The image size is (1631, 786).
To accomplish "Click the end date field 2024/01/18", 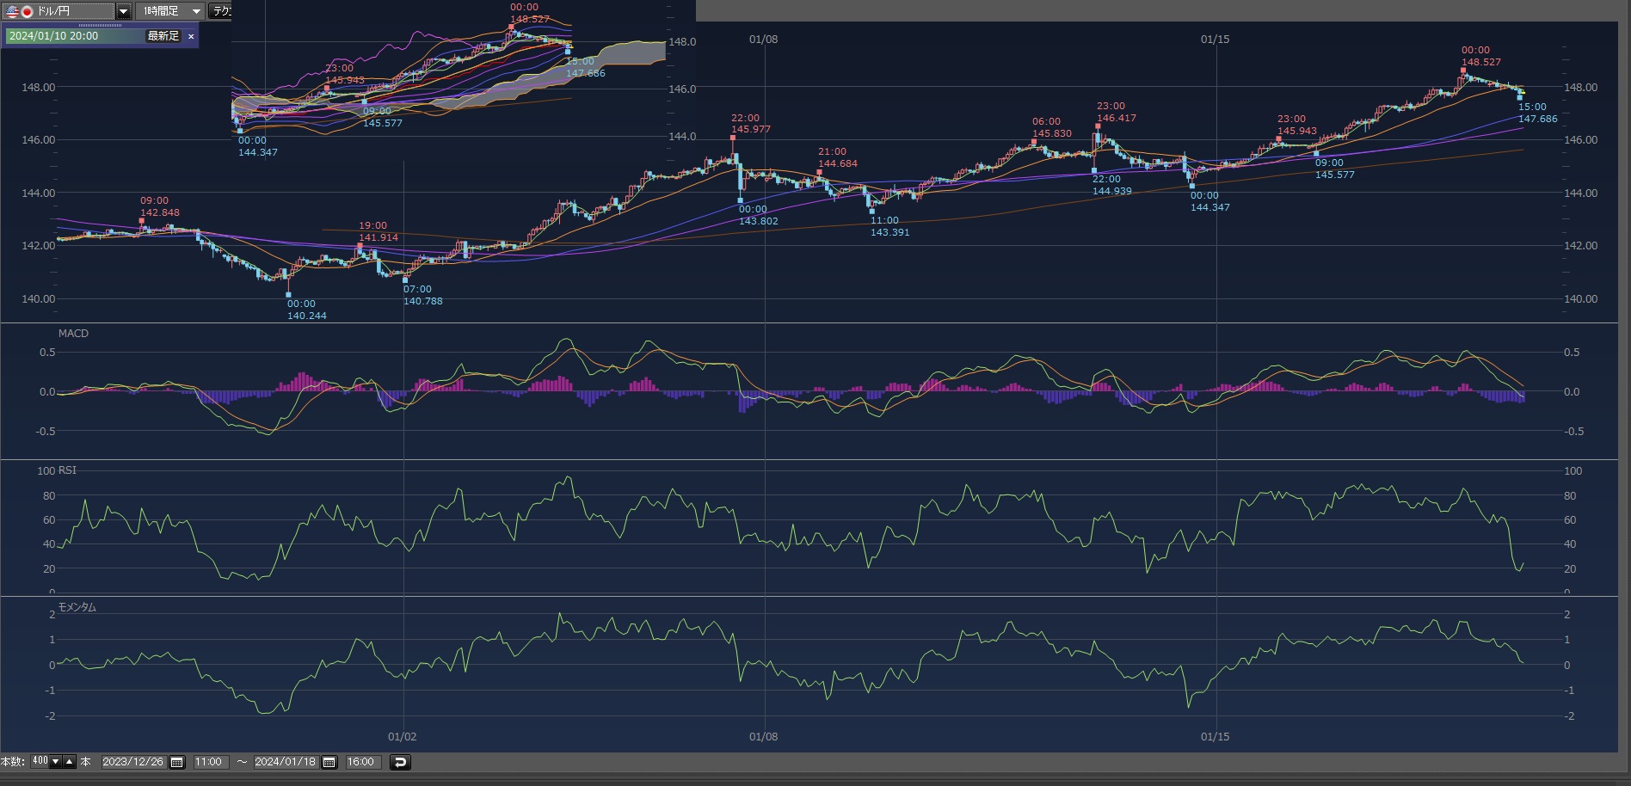I will (285, 762).
